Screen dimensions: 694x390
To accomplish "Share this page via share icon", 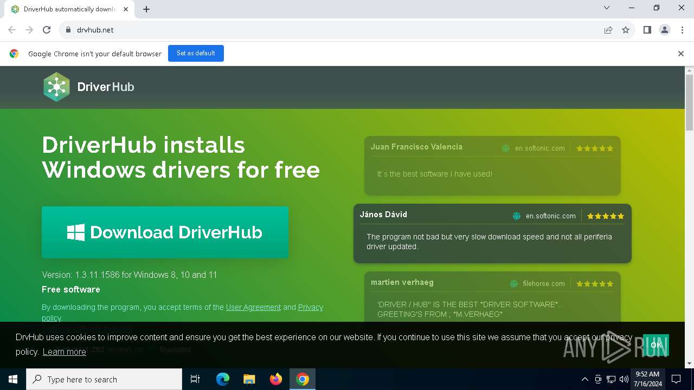I will click(x=608, y=30).
